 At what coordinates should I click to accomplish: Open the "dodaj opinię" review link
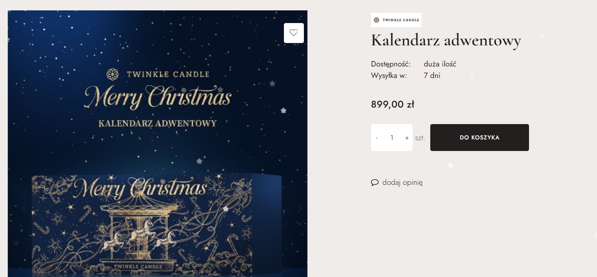pyautogui.click(x=402, y=182)
